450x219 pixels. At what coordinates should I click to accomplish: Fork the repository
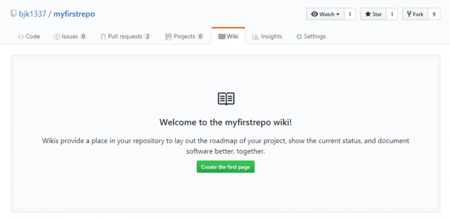(x=415, y=14)
